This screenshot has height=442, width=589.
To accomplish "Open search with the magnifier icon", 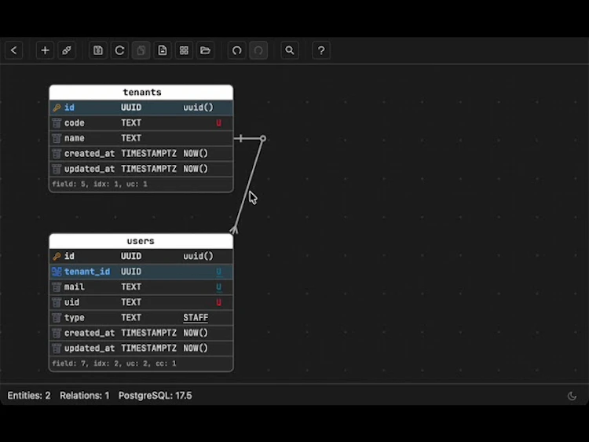I will click(290, 50).
